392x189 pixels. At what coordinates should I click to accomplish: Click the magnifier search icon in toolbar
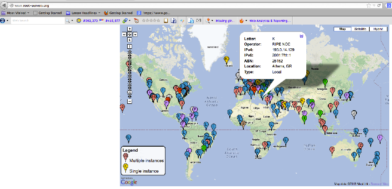pyautogui.click(x=67, y=21)
